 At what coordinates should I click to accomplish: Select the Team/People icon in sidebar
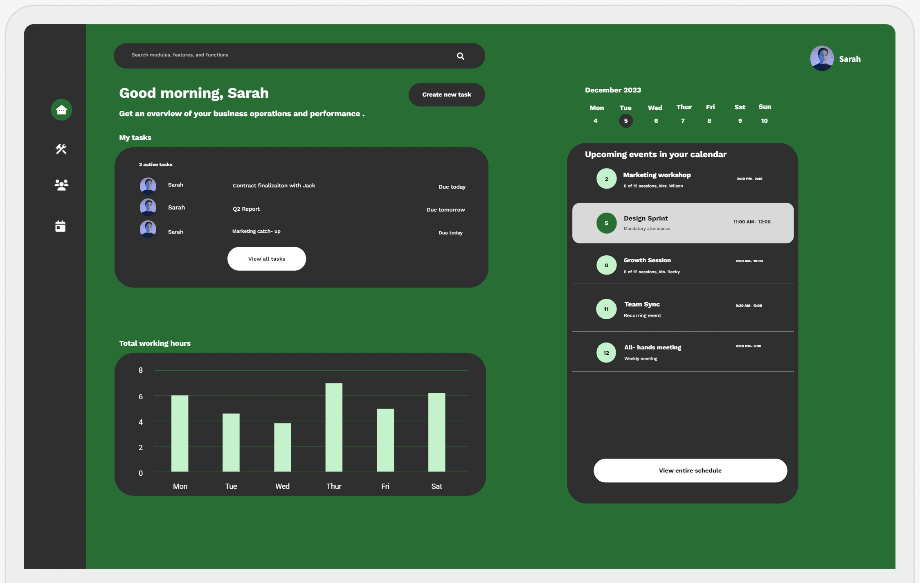[x=61, y=185]
